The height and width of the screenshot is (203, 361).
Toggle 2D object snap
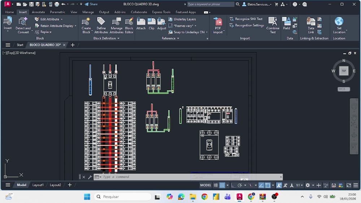point(268,185)
